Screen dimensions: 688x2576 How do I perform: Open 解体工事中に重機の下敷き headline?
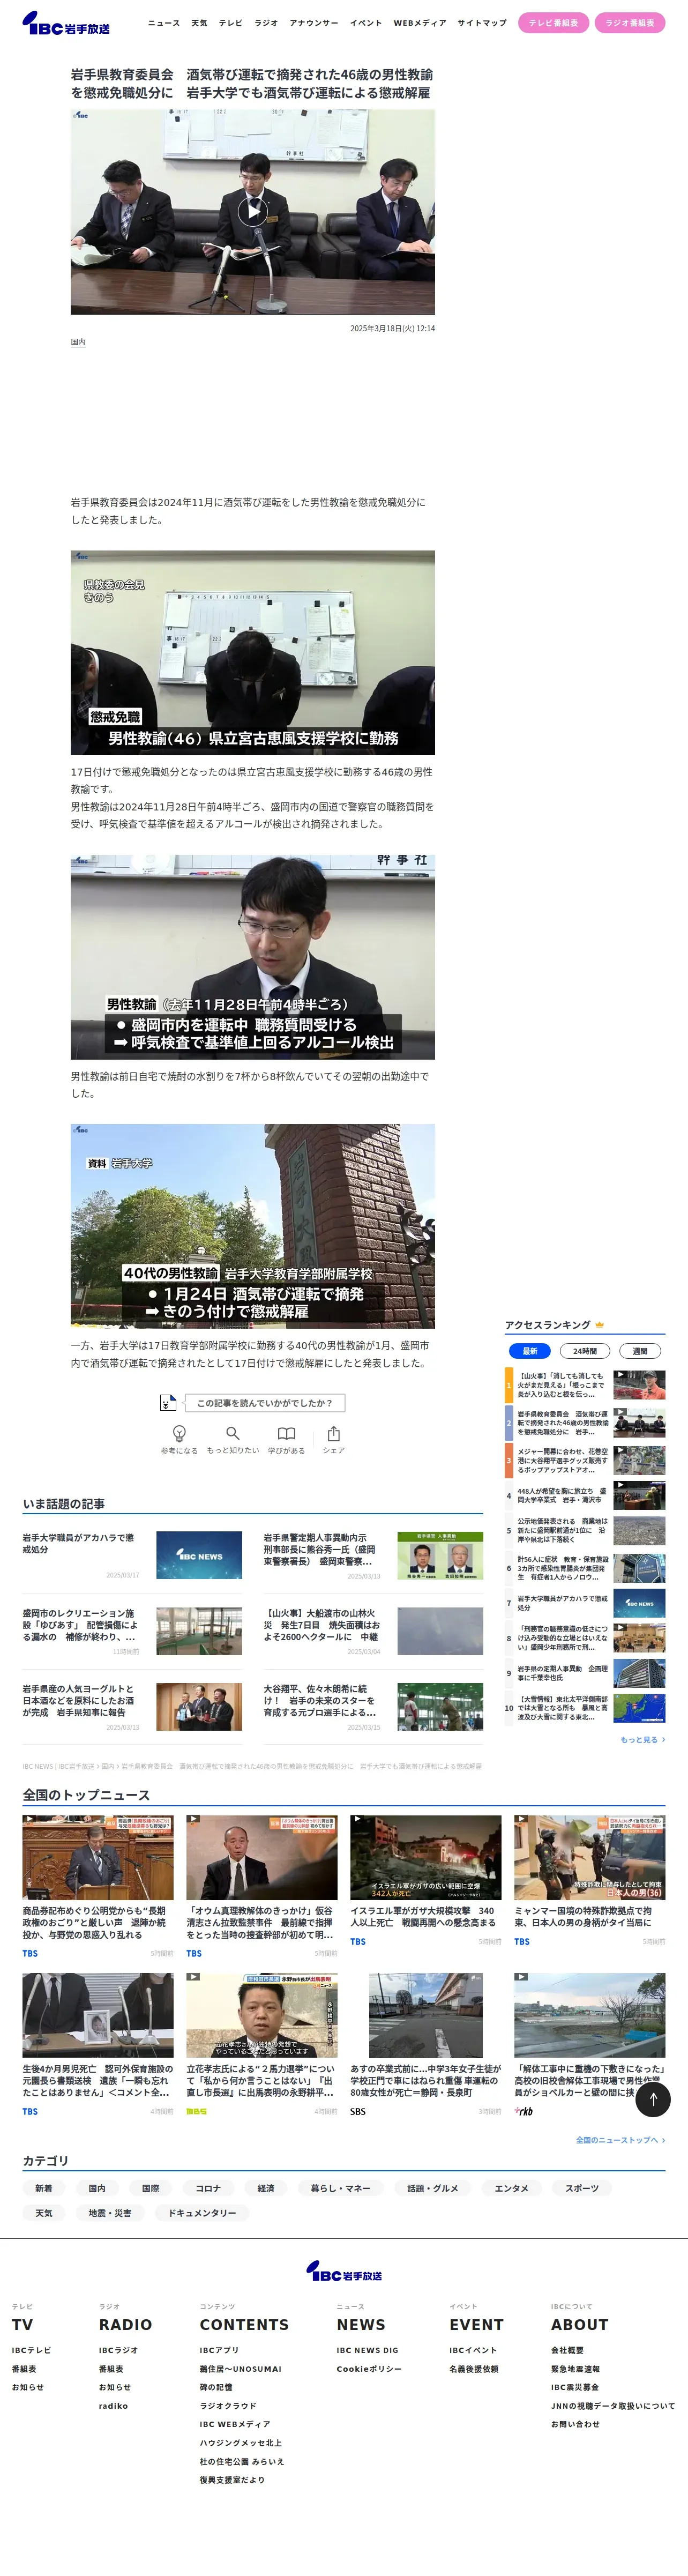tap(588, 2080)
